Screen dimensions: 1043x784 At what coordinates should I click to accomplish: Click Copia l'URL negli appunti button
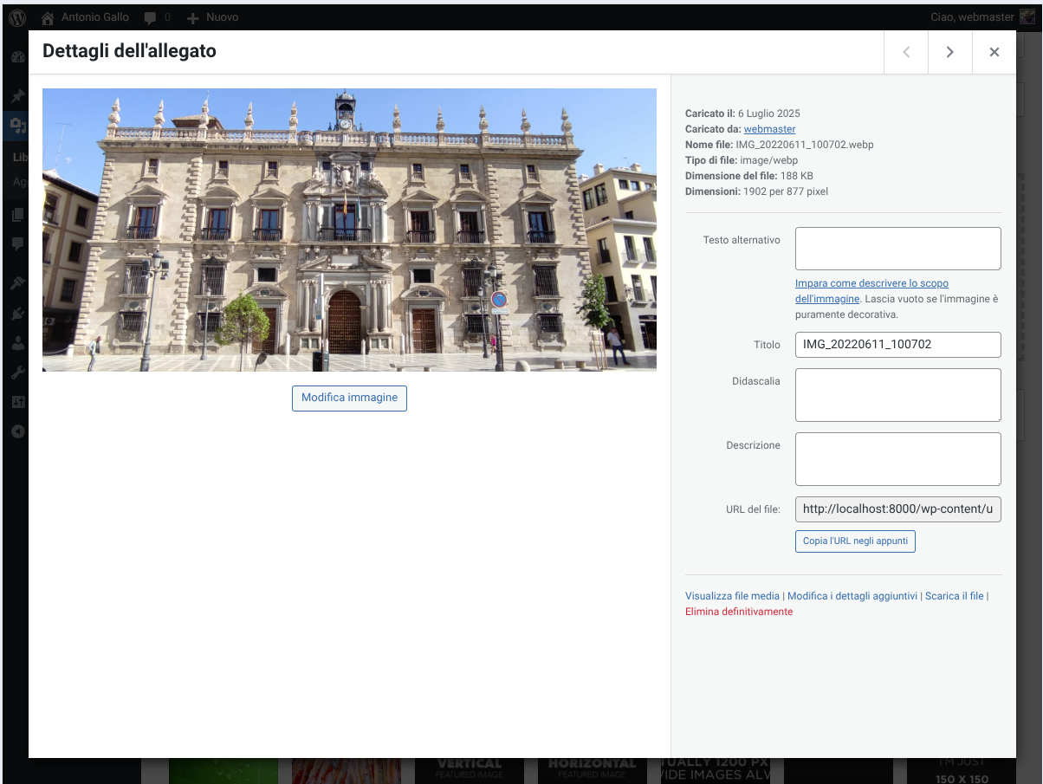855,541
